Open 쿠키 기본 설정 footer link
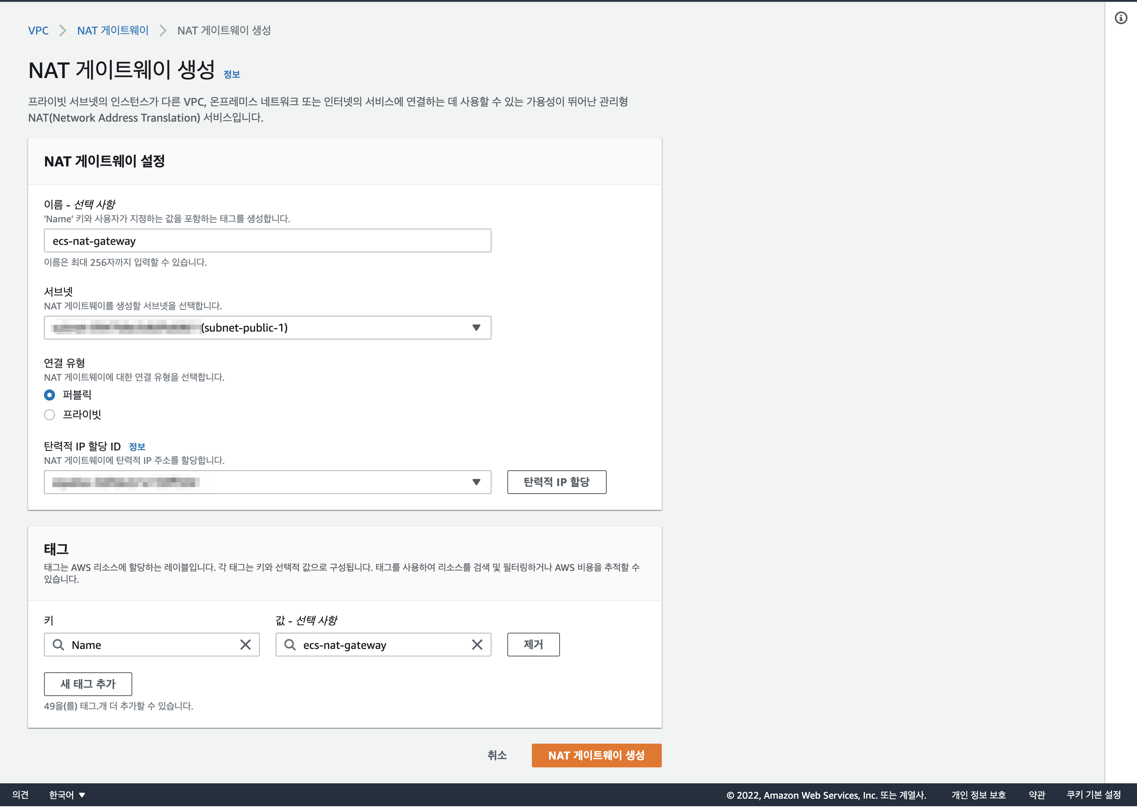 [1093, 795]
